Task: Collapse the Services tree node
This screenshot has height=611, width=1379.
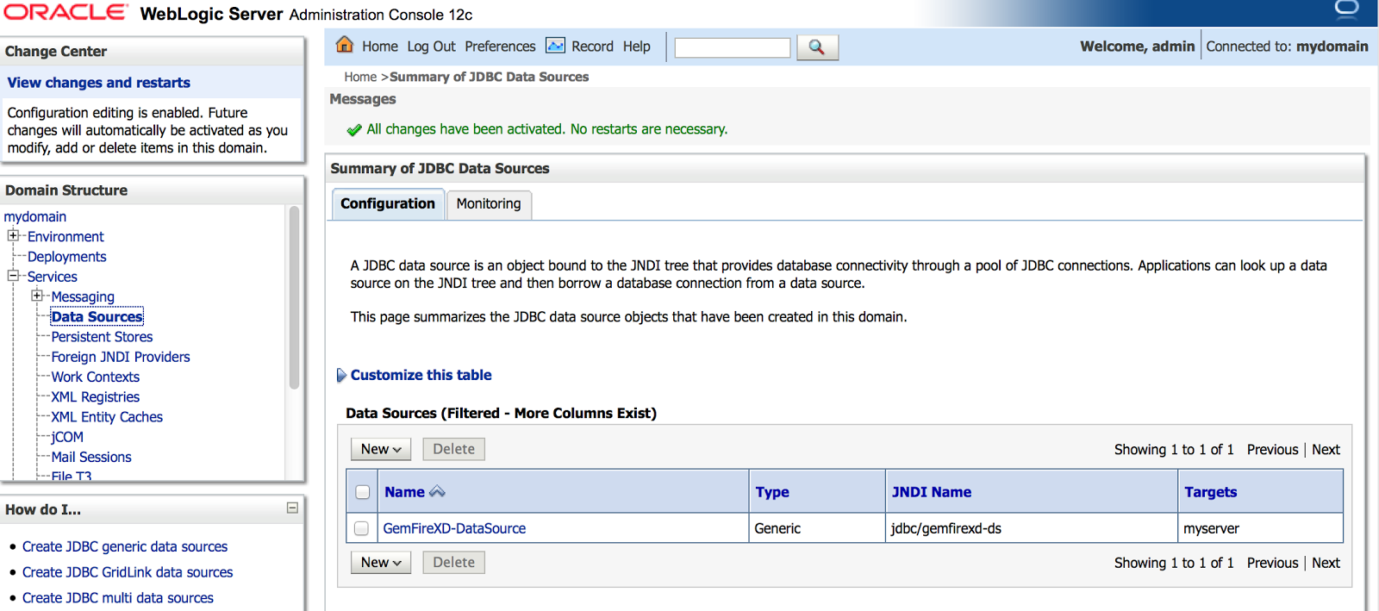Action: [x=13, y=276]
